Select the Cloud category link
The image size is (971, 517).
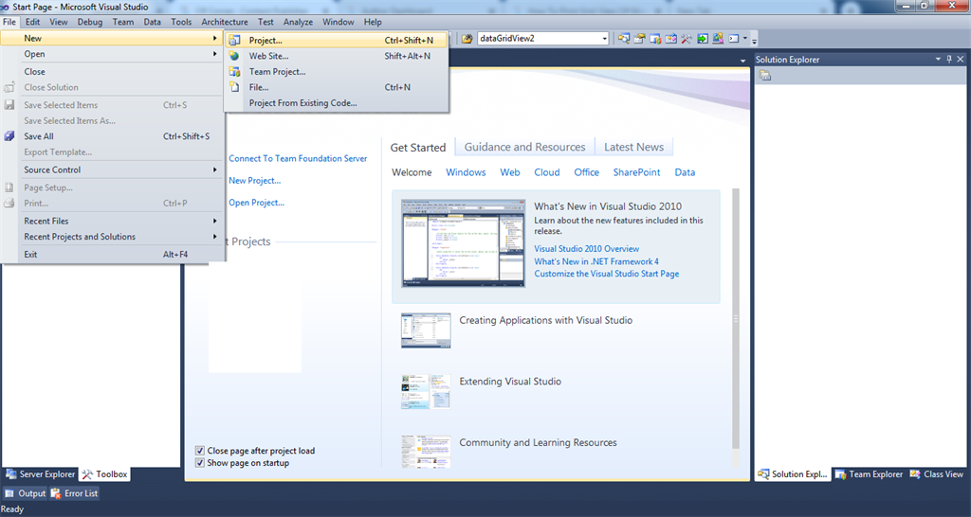pos(547,172)
